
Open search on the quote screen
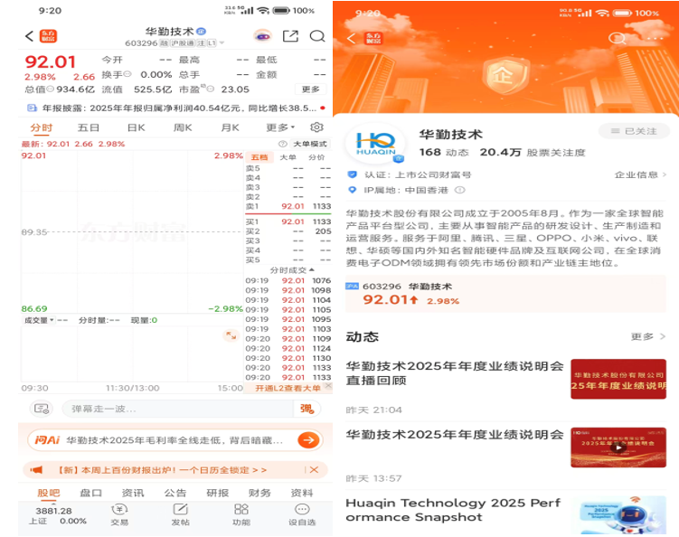point(317,36)
